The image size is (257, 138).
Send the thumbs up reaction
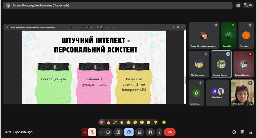[108, 122]
